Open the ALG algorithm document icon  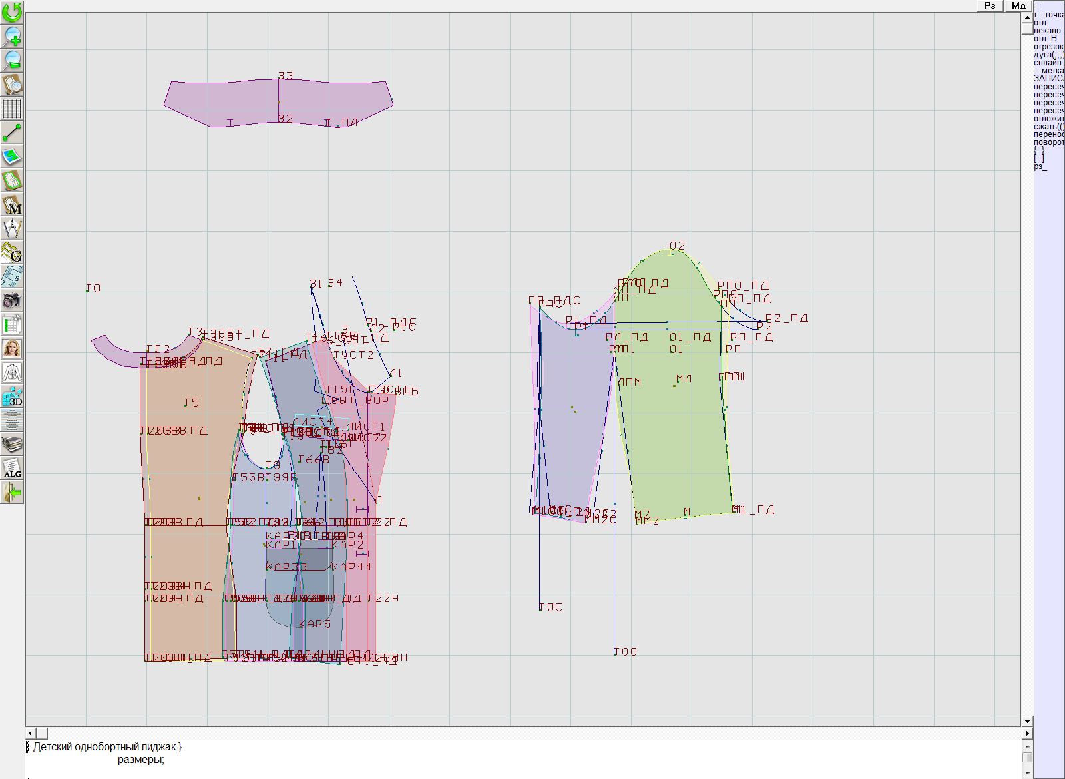(x=12, y=468)
